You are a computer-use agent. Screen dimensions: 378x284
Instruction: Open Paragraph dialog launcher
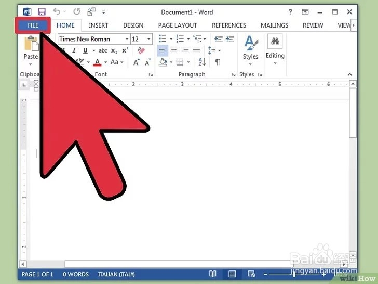click(x=233, y=74)
